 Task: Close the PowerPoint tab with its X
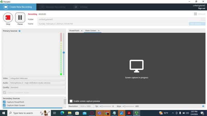click(82, 31)
